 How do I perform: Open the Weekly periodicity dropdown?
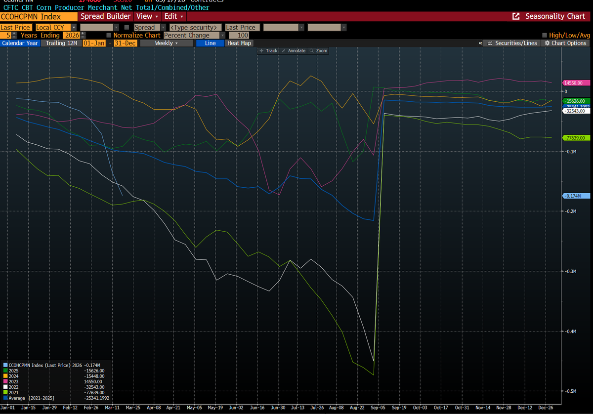tap(167, 43)
